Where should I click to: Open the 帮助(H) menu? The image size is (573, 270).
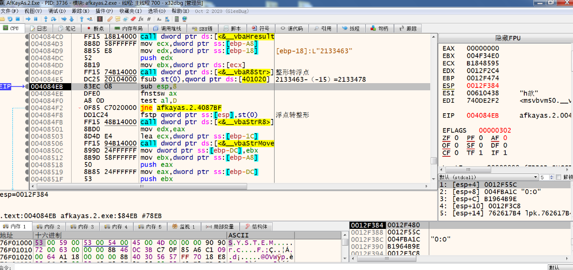(x=180, y=11)
